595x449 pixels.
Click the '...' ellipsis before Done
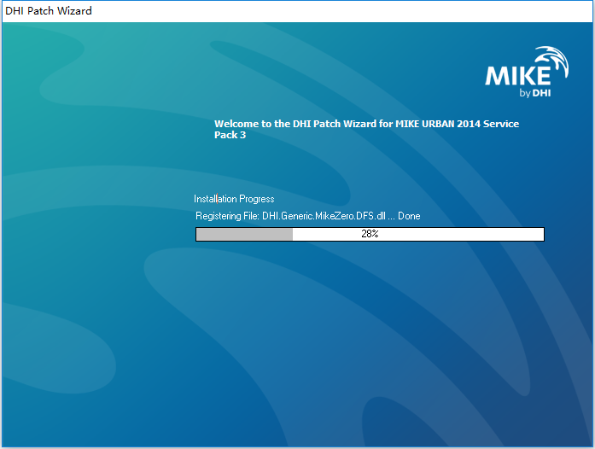391,219
